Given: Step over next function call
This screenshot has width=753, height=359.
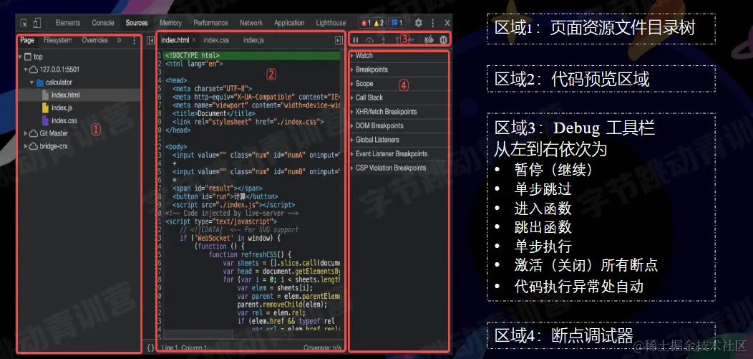Looking at the screenshot, I should [369, 40].
